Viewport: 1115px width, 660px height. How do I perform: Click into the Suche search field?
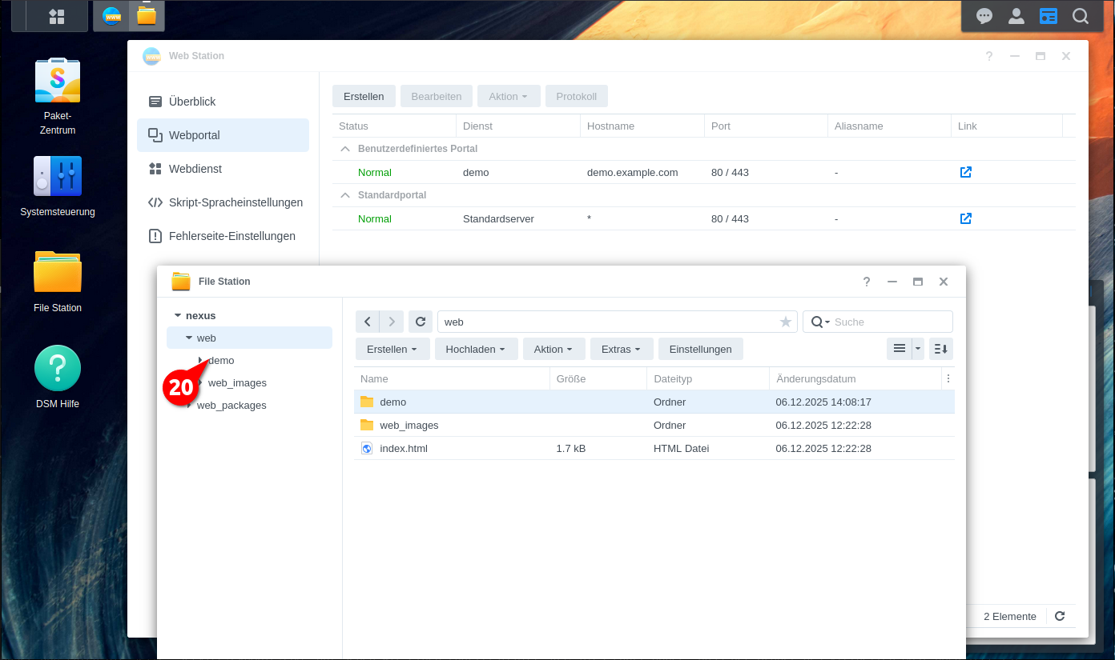pyautogui.click(x=889, y=322)
